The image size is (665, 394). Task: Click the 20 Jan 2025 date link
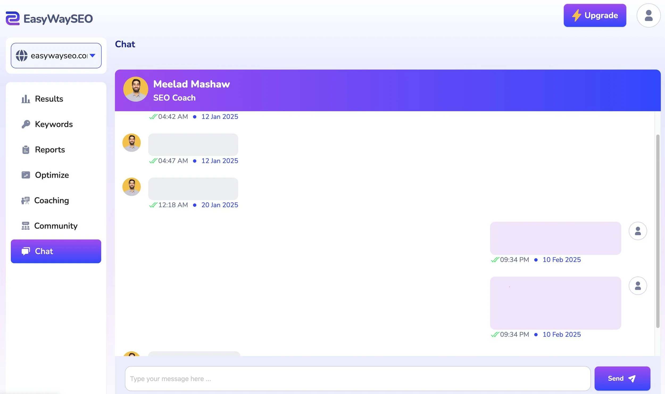pyautogui.click(x=219, y=205)
